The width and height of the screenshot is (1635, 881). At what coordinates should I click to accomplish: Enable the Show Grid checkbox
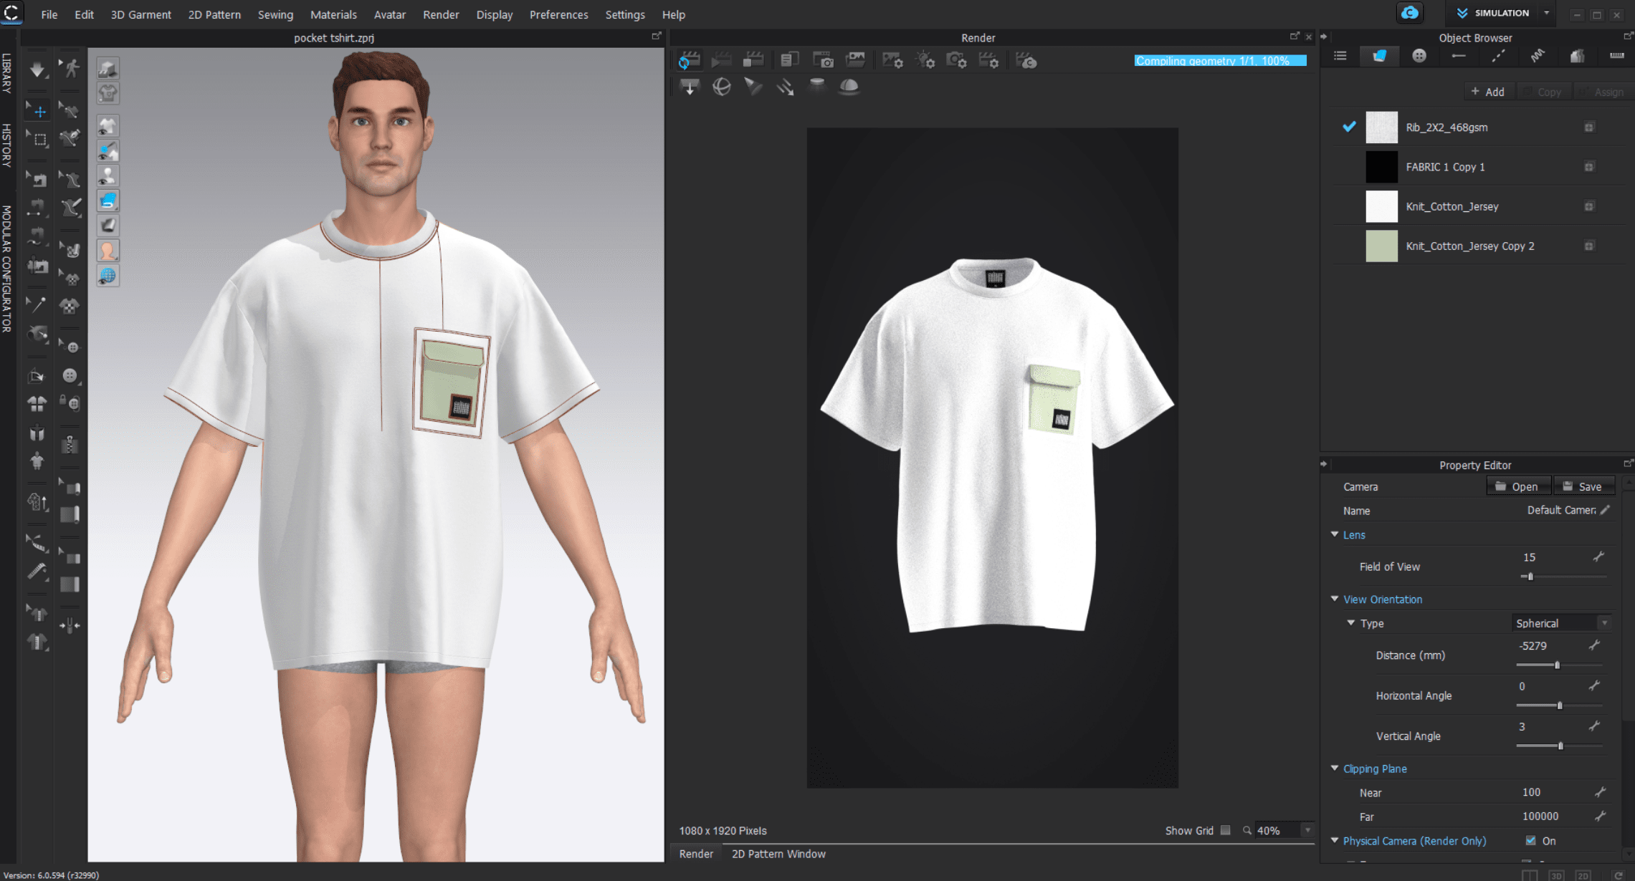click(x=1226, y=830)
